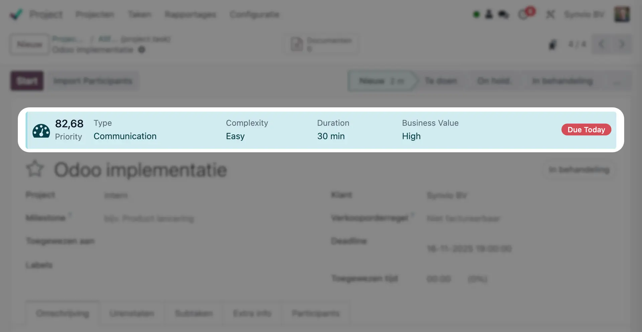The width and height of the screenshot is (642, 332).
Task: Click the contacts person icon in navbar
Action: click(489, 14)
